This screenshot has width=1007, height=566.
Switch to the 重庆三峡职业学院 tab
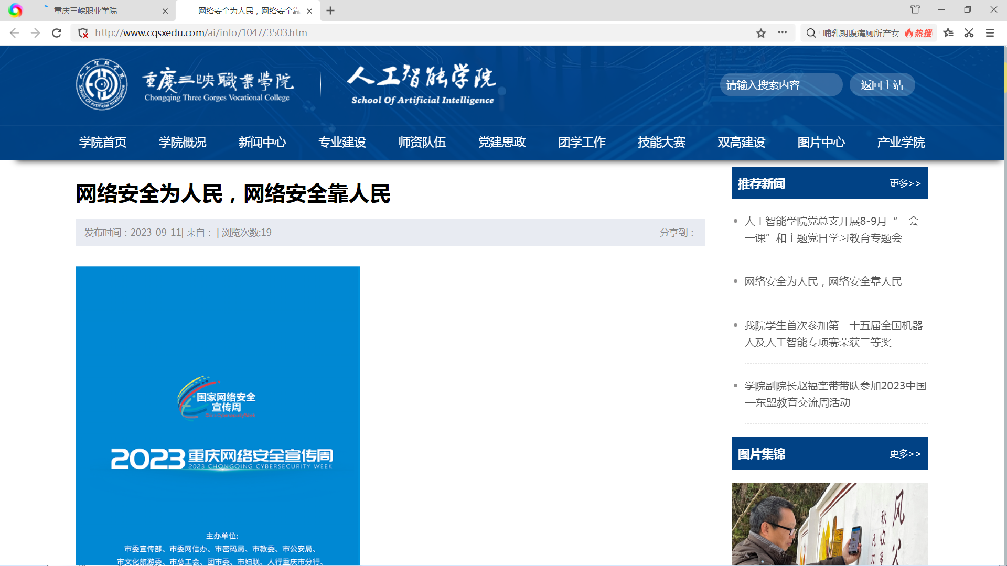[86, 10]
